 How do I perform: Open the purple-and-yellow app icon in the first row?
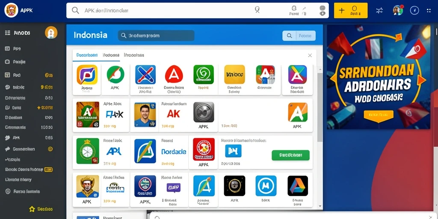click(87, 74)
